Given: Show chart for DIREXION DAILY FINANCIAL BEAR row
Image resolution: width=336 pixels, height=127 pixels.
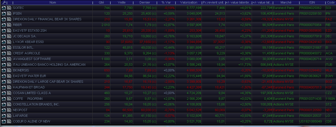Looking at the screenshot, I should point(4,19).
